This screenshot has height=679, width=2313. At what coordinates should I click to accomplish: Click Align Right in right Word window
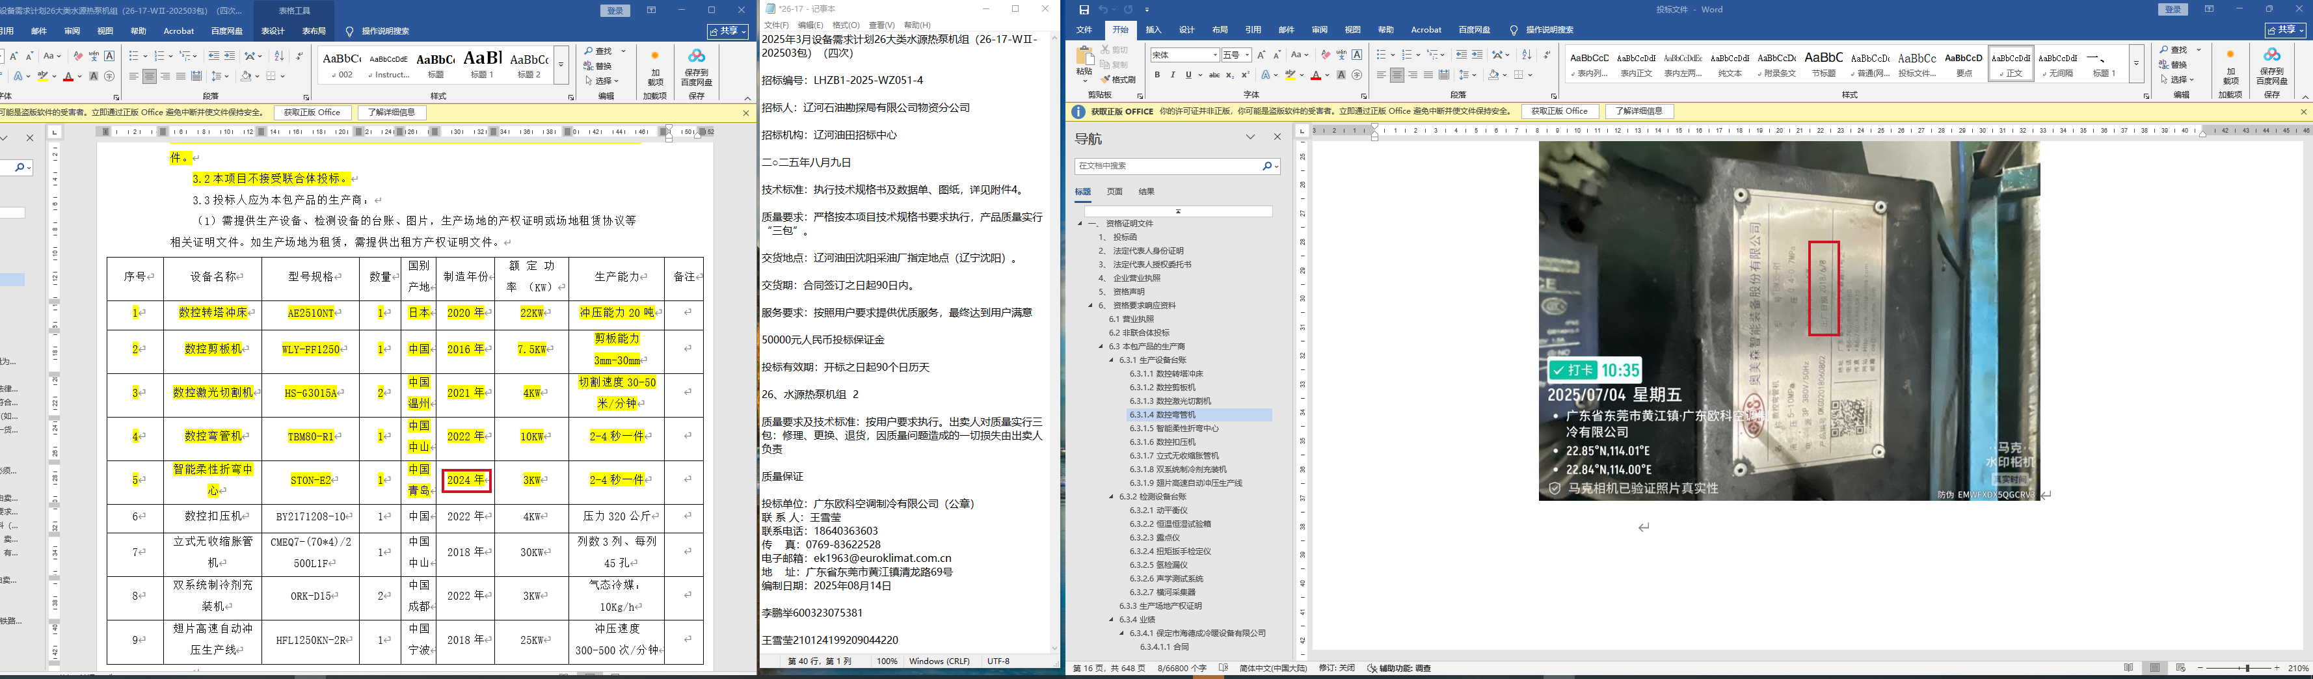(x=1412, y=75)
